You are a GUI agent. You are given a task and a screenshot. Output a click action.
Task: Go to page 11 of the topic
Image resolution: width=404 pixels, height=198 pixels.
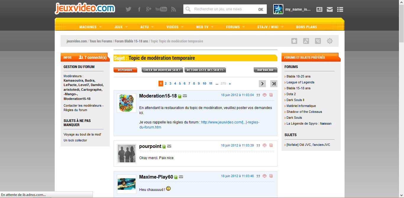(211, 84)
